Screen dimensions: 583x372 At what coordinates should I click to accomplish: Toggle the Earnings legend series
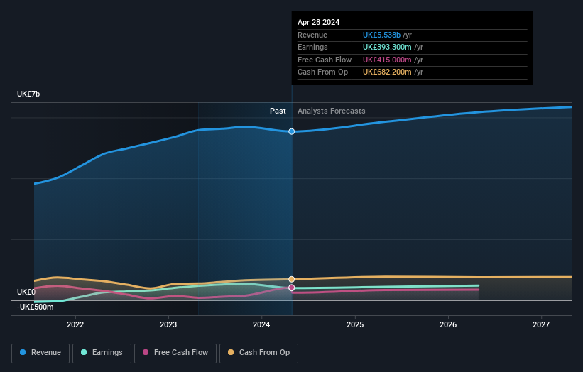[x=102, y=353]
